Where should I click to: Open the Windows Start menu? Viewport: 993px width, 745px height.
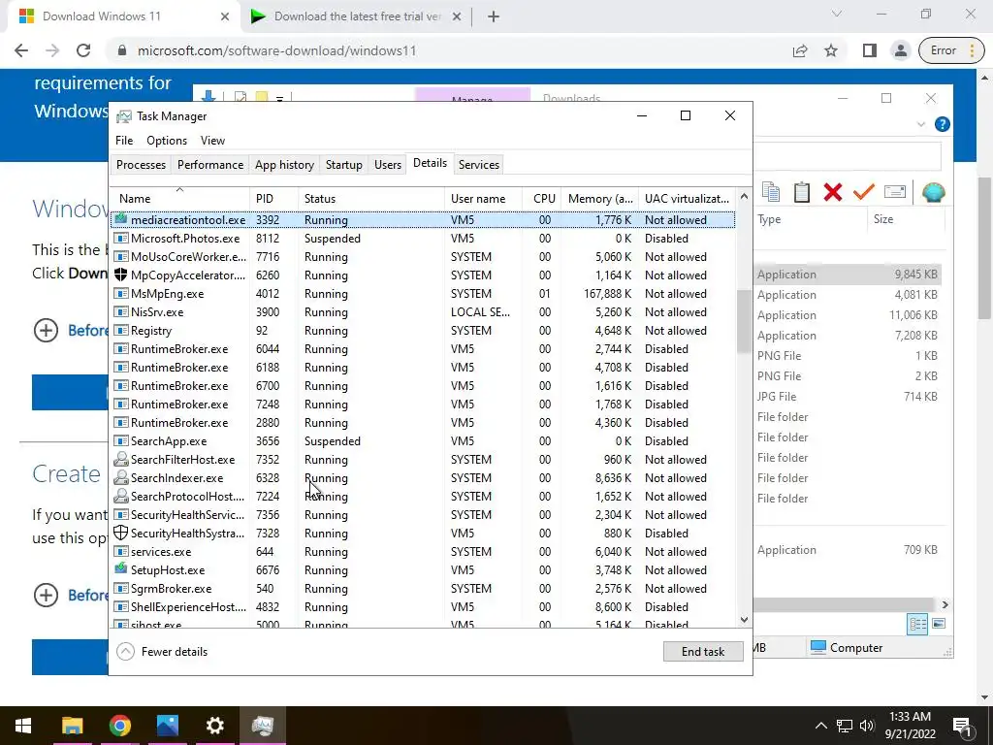click(23, 726)
